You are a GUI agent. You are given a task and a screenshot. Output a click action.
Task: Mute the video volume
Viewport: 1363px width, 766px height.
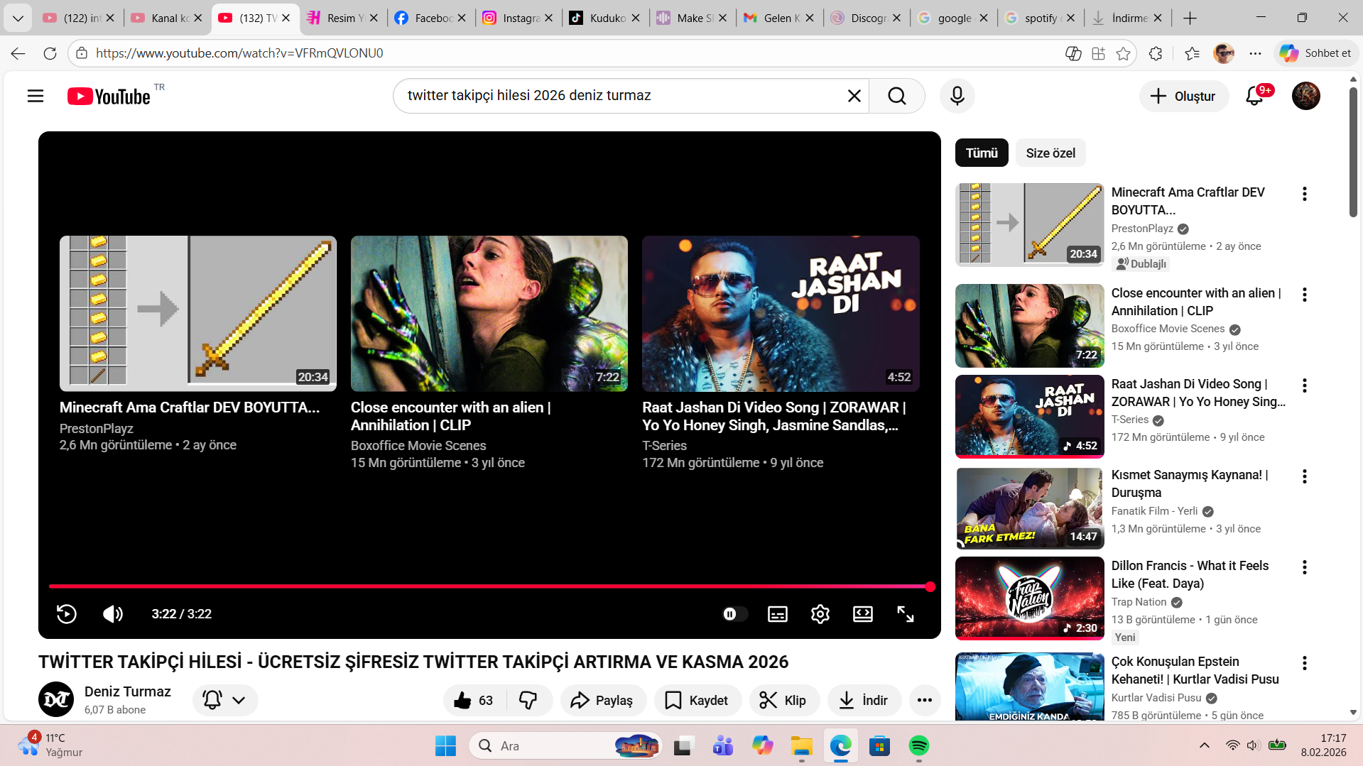(113, 614)
